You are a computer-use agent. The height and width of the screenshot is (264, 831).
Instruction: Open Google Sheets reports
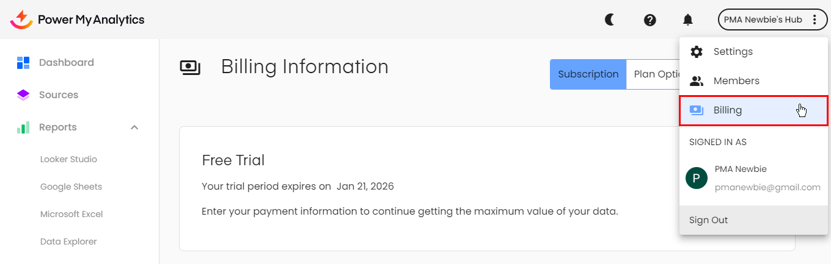tap(71, 187)
